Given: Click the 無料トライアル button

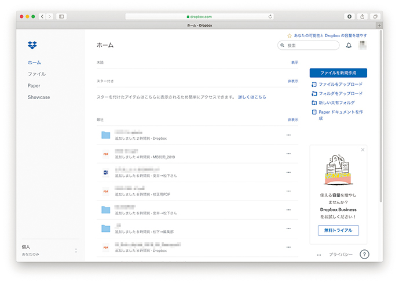Looking at the screenshot, I should pos(338,230).
